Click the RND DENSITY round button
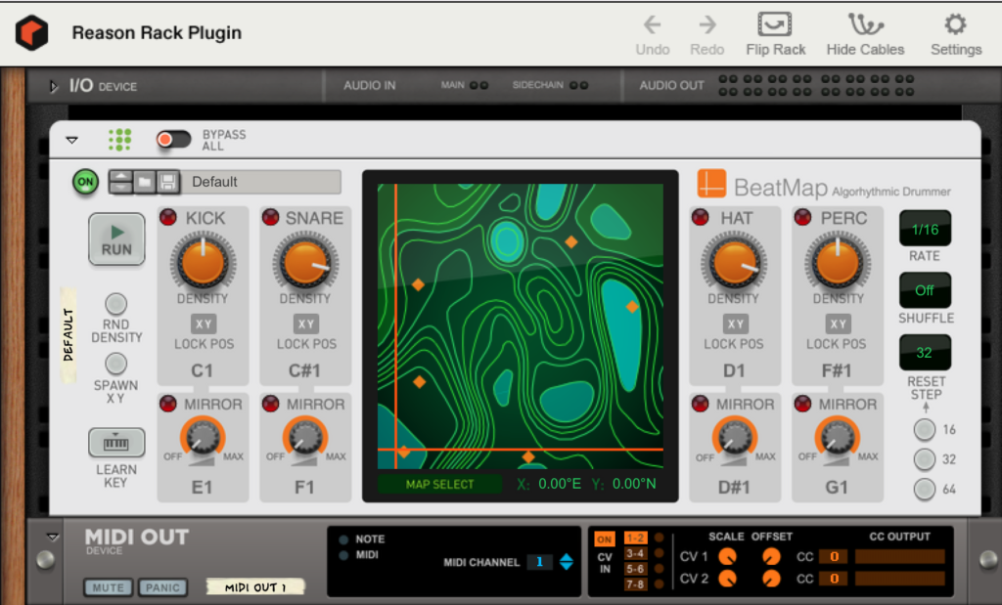The height and width of the screenshot is (605, 1002). (115, 303)
